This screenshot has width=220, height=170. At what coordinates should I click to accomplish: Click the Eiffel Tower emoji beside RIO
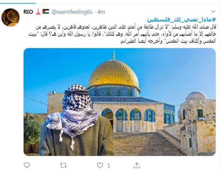coord(38,12)
